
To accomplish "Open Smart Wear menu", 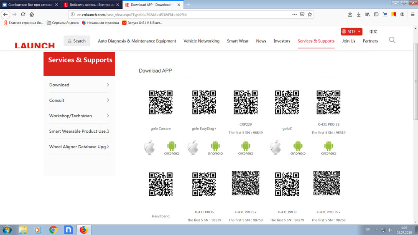I will [x=237, y=41].
